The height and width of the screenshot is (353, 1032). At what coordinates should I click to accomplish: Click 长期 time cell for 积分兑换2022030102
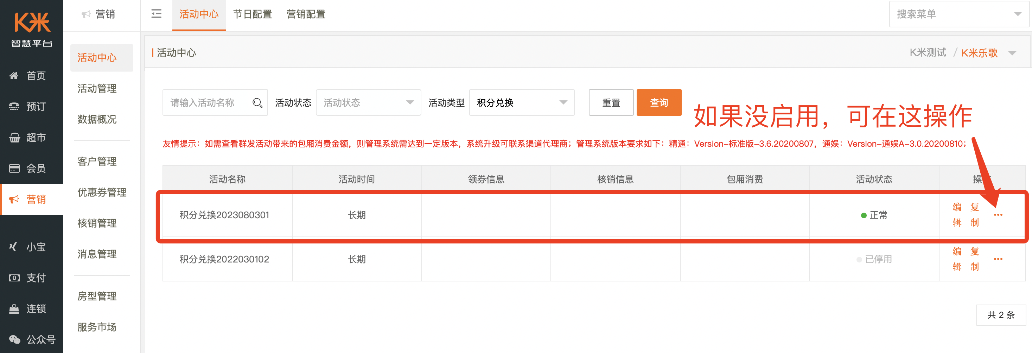[x=357, y=259]
